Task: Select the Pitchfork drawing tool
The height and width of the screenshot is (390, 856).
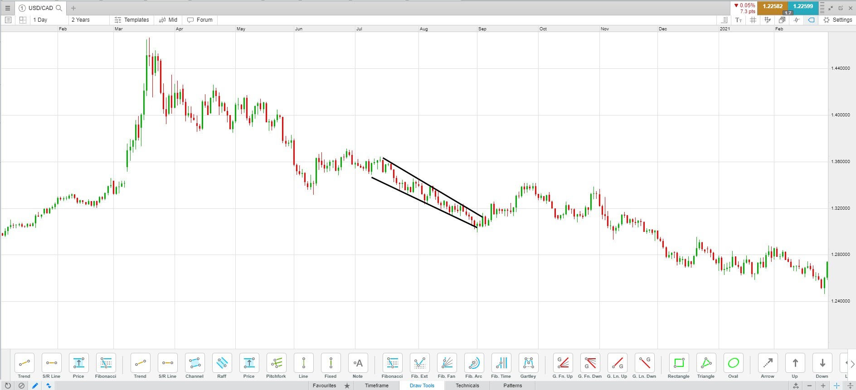Action: 276,366
